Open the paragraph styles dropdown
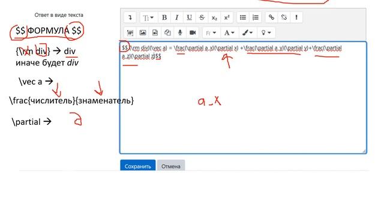Screen dimensions: 384x216 click(x=148, y=17)
